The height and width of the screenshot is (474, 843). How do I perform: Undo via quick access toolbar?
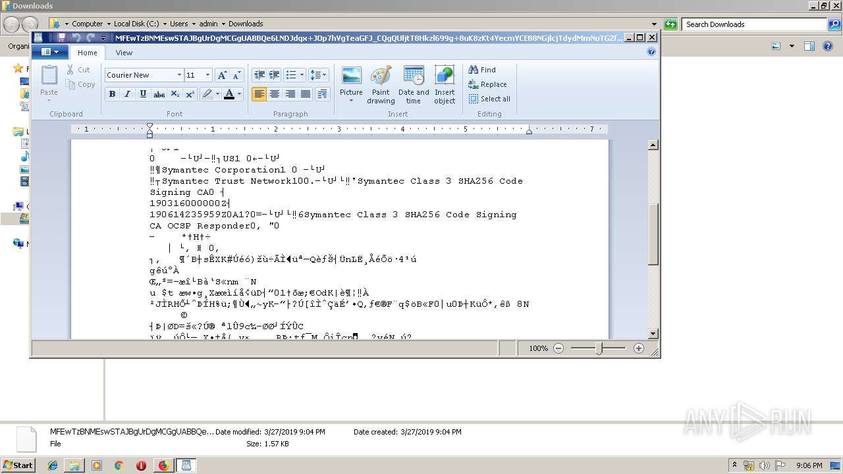click(x=76, y=38)
